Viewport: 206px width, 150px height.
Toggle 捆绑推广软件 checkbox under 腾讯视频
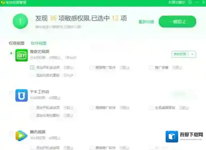tap(92, 148)
